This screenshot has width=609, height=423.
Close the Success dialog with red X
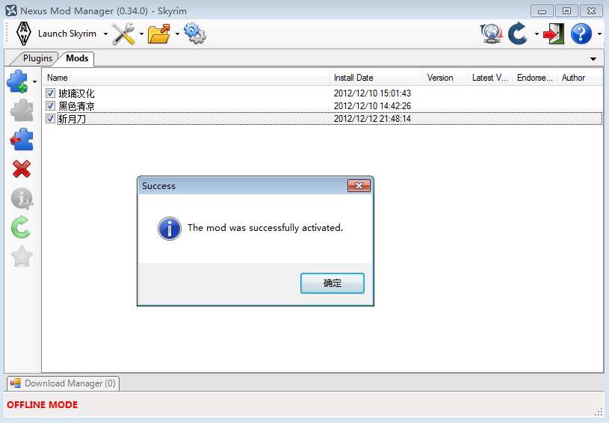359,186
